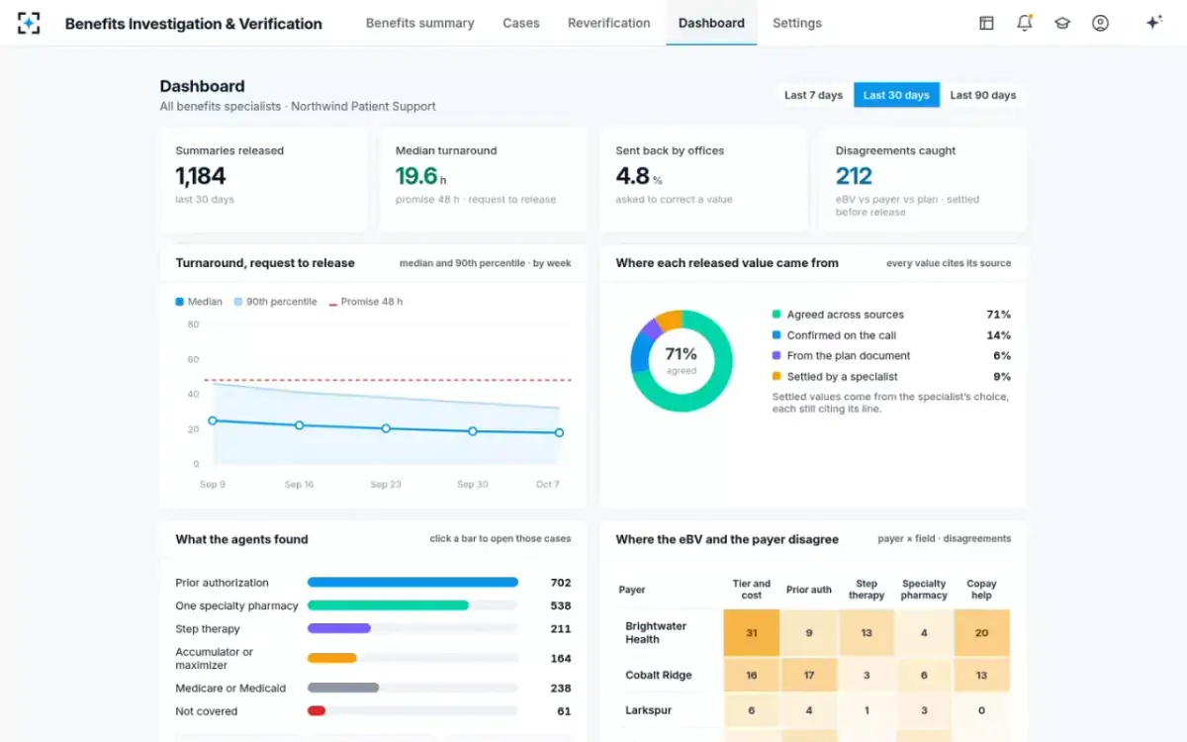Click Larkspur Copay help cell 0

pyautogui.click(x=981, y=710)
